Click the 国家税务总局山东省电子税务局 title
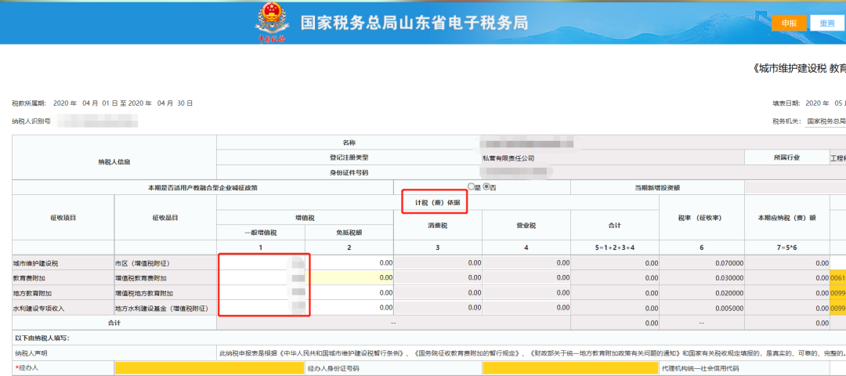The width and height of the screenshot is (846, 376). click(x=414, y=23)
